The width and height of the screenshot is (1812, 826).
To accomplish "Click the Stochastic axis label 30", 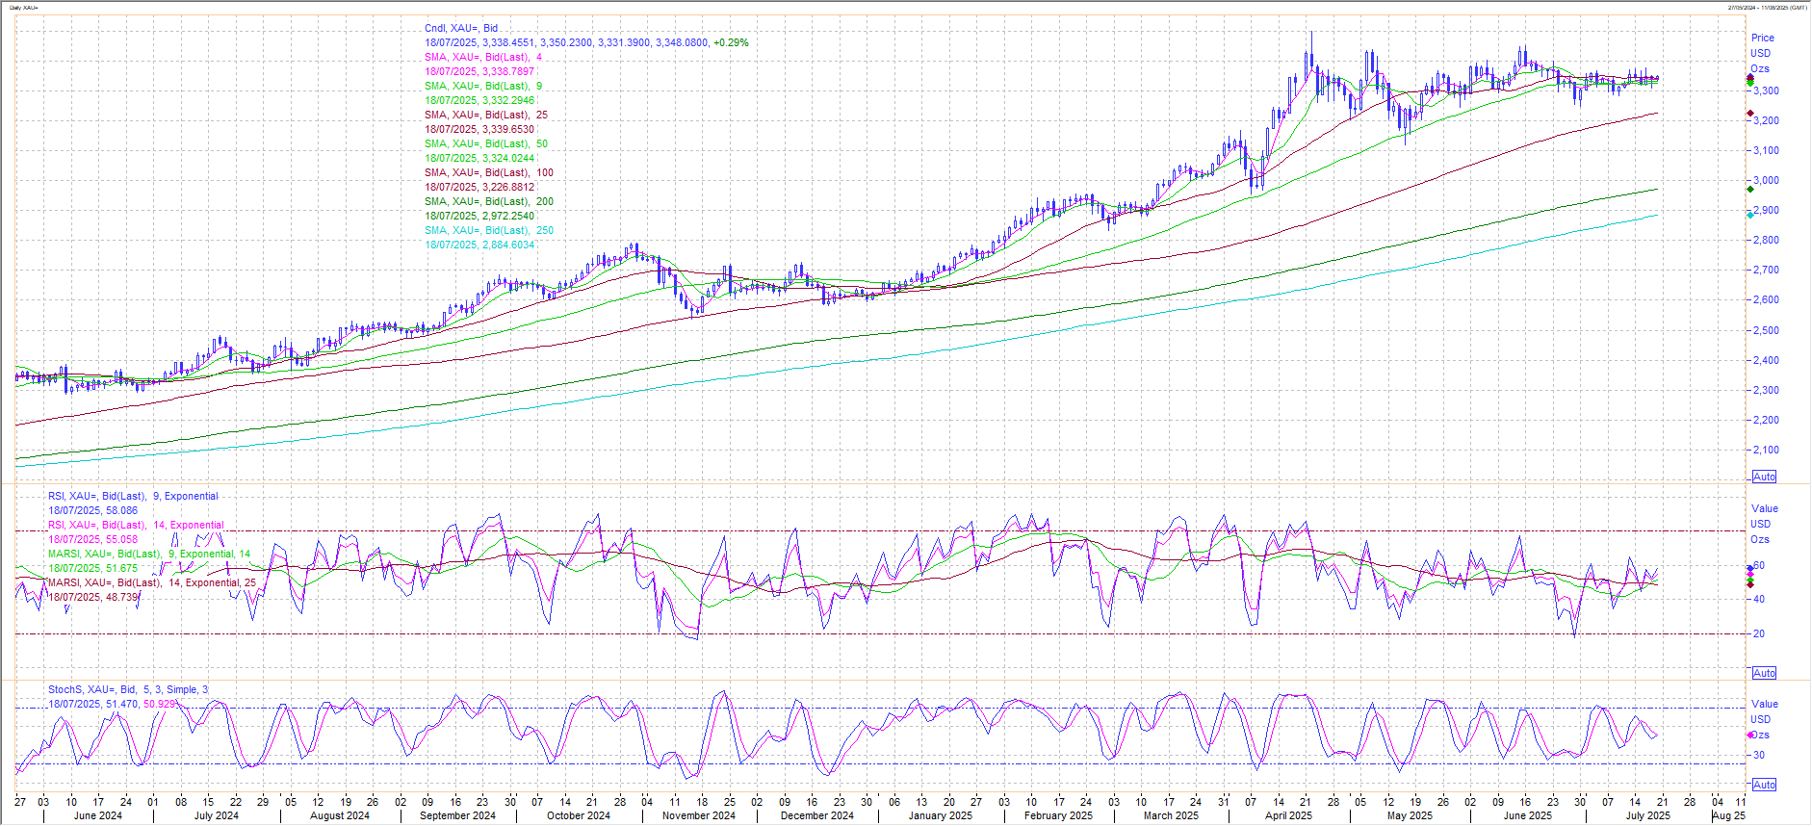I will click(x=1759, y=755).
